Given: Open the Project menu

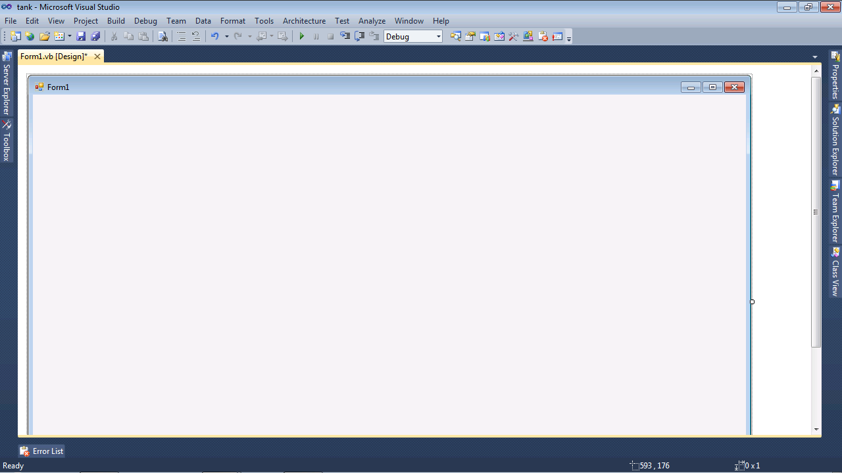Looking at the screenshot, I should click(x=86, y=21).
